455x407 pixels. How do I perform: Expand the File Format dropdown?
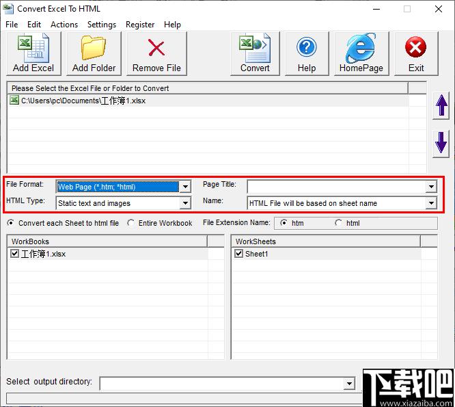click(x=185, y=187)
